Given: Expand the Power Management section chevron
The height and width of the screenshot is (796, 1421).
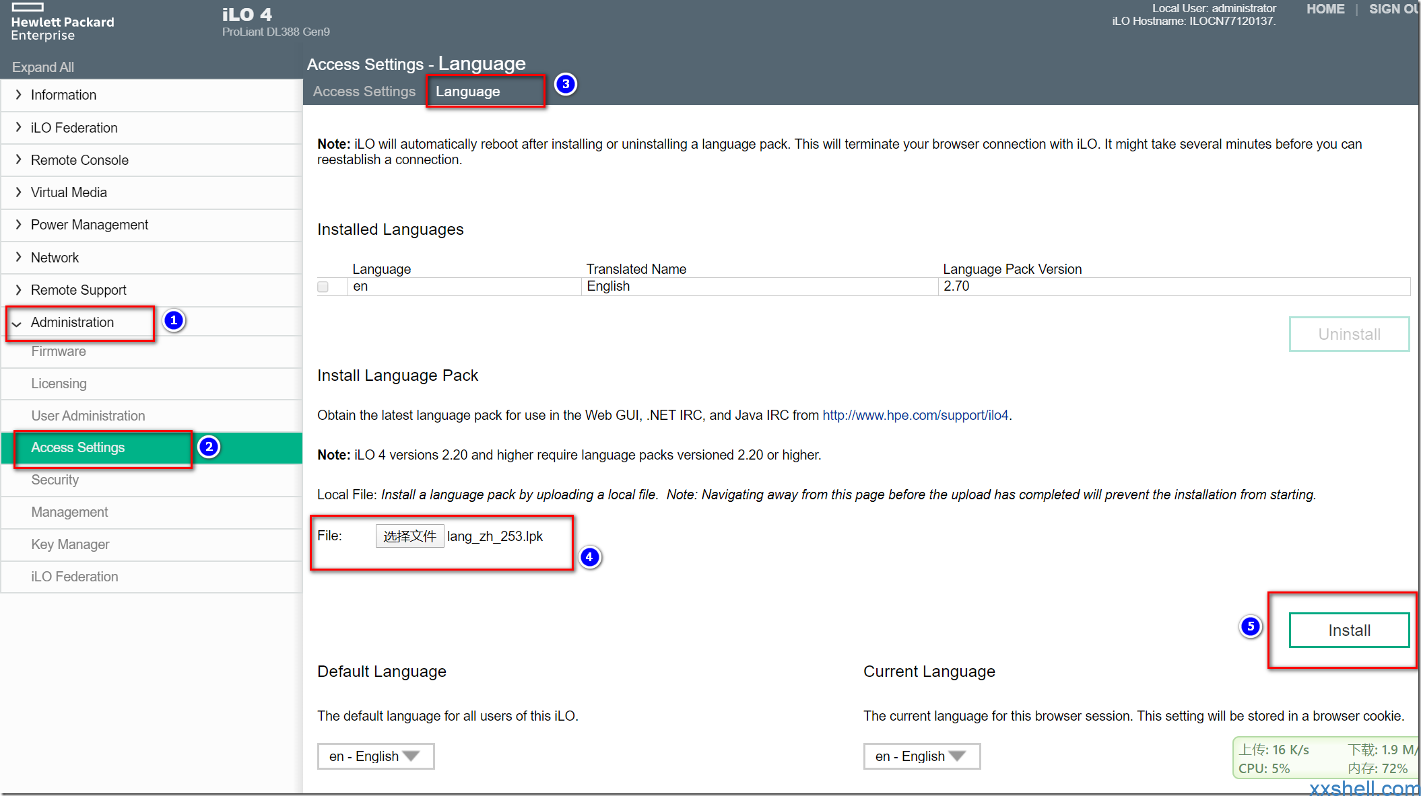Looking at the screenshot, I should pyautogui.click(x=18, y=224).
